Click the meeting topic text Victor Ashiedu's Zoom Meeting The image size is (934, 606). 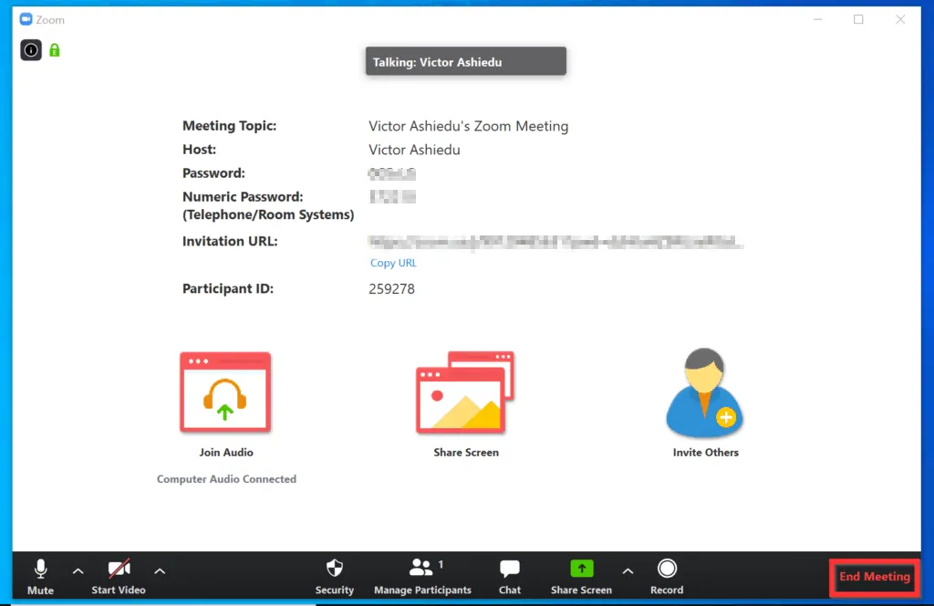(x=468, y=126)
